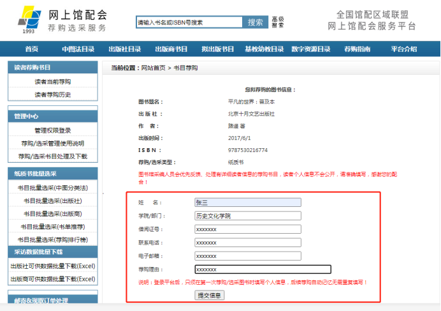Image resolution: width=441 pixels, height=311 pixels.
Task: Focus the 电子邮箱 input field
Action: pos(248,256)
